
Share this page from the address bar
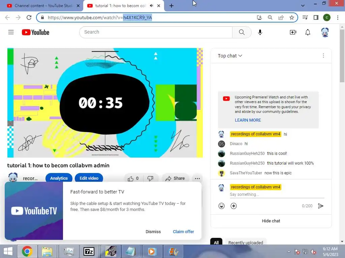(x=281, y=17)
